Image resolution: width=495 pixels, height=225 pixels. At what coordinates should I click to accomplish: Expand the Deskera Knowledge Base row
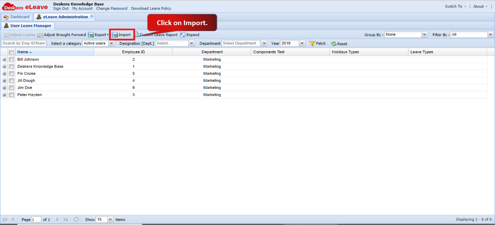click(x=4, y=67)
